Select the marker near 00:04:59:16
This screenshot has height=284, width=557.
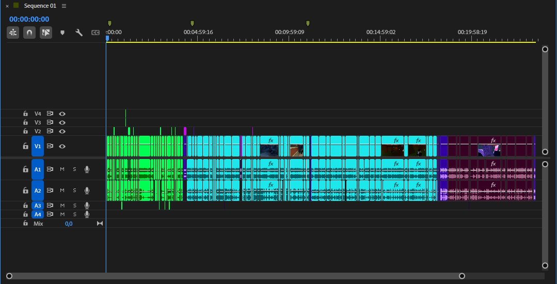192,23
